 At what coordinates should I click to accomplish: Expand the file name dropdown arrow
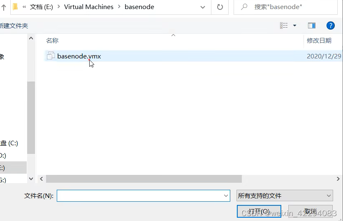(x=226, y=195)
